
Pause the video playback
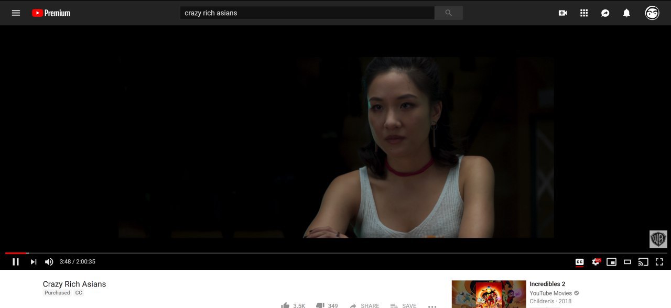[16, 262]
